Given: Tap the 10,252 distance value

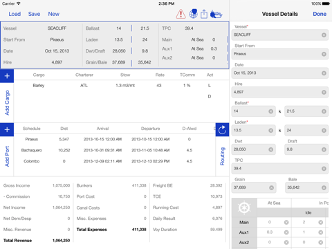Looking at the screenshot, I should pyautogui.click(x=64, y=150).
